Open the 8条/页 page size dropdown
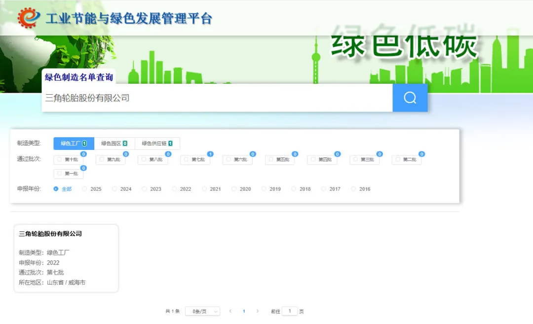533x324 pixels. 202,311
